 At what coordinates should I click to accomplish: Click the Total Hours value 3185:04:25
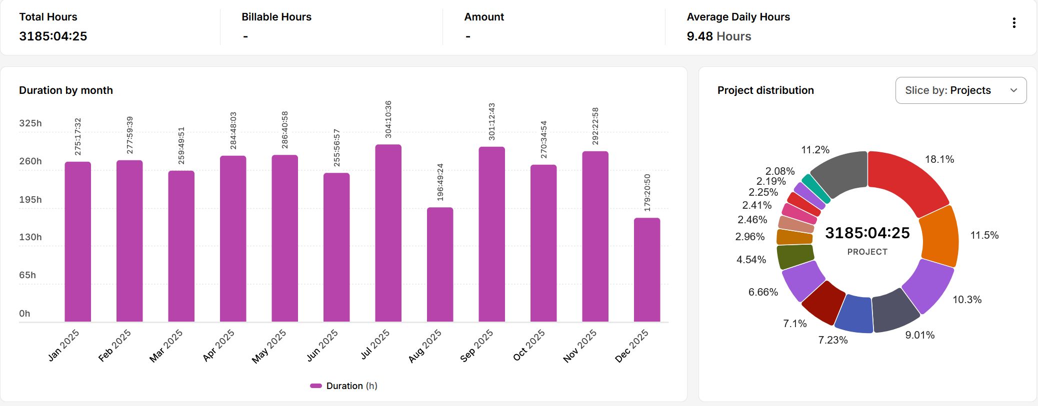(x=53, y=36)
